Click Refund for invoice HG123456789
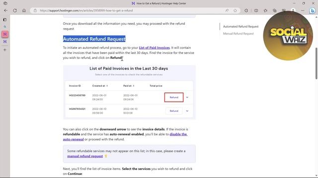This screenshot has width=318, height=178. pyautogui.click(x=174, y=97)
